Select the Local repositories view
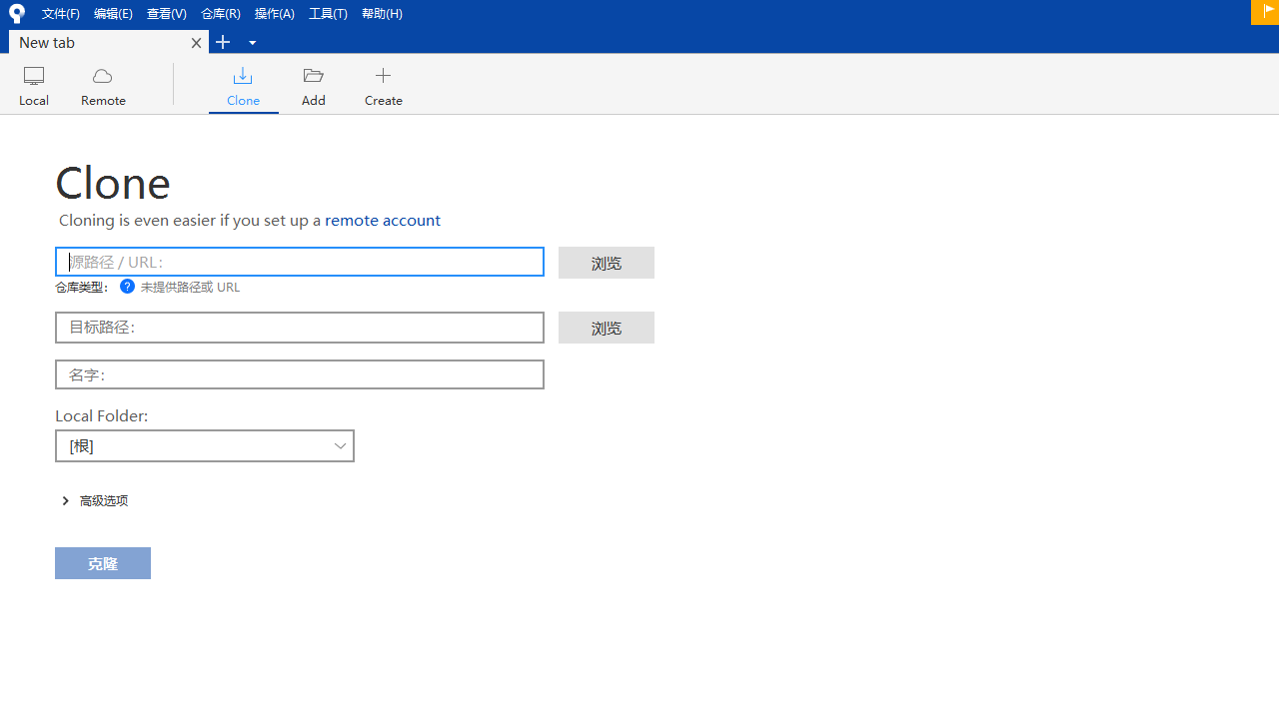 coord(33,85)
